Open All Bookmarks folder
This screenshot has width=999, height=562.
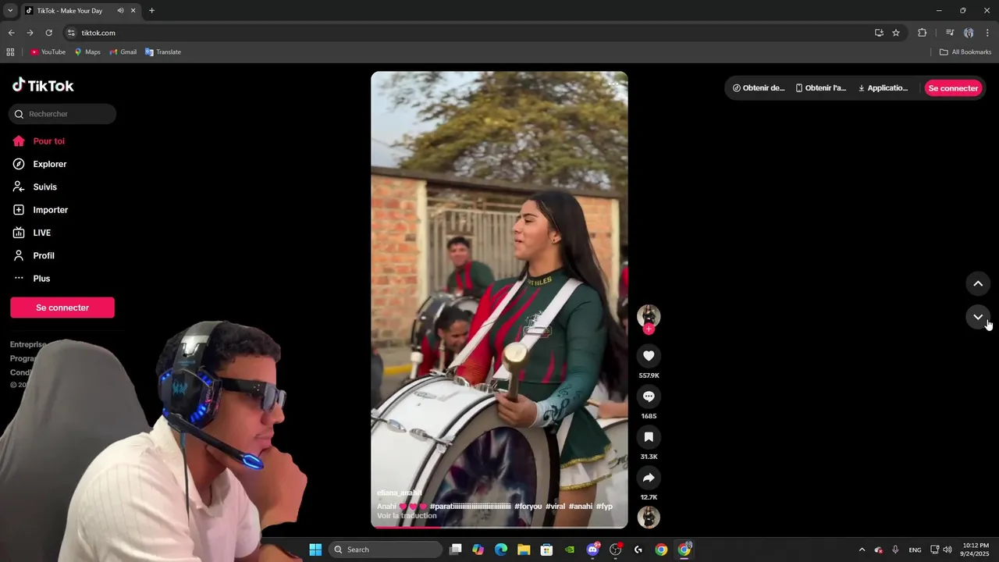pos(965,52)
